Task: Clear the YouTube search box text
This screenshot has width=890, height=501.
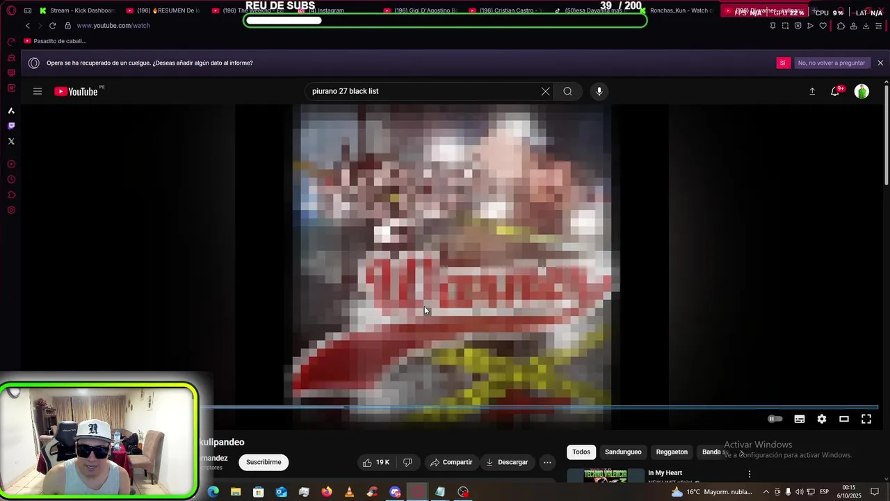Action: (x=545, y=91)
